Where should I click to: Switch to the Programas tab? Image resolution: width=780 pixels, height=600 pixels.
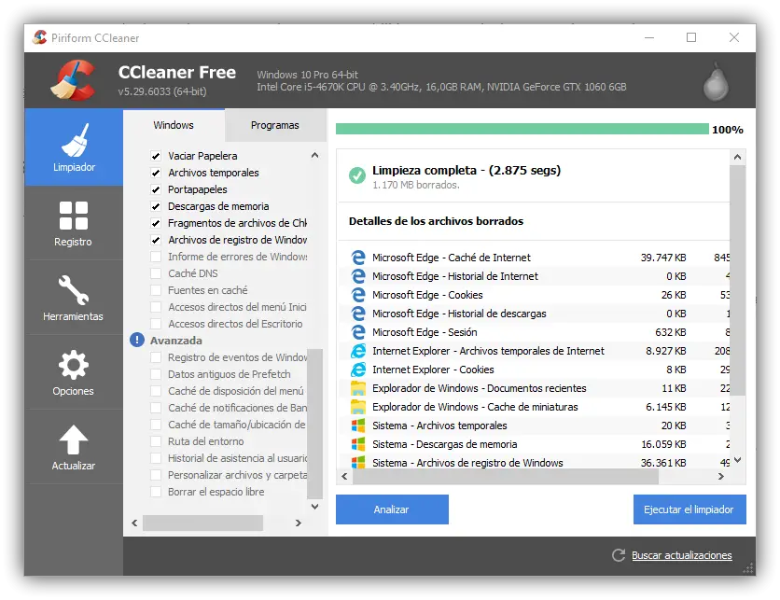[x=275, y=125]
